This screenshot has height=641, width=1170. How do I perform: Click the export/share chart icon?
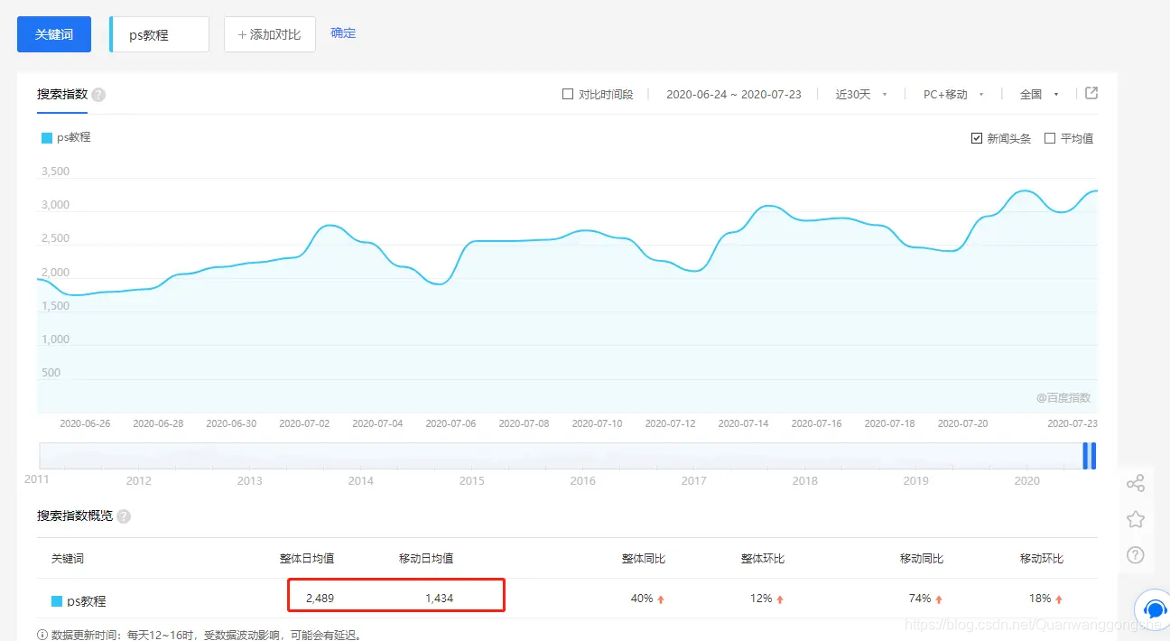click(1091, 93)
